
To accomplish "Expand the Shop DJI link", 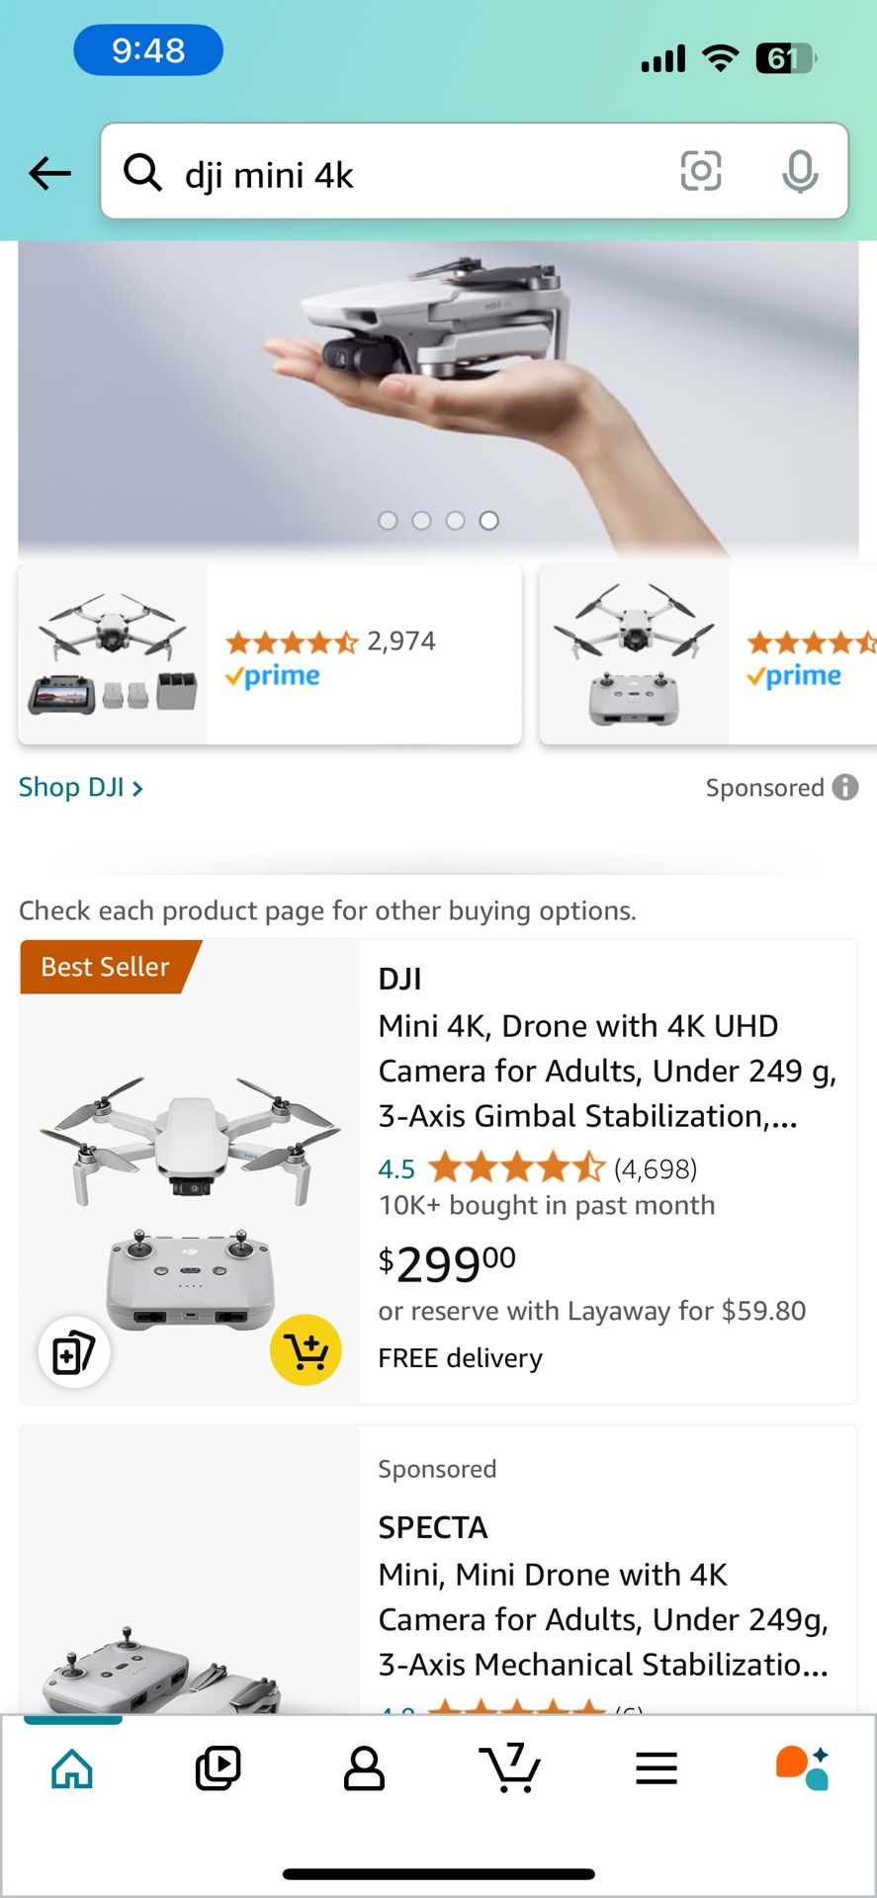I will point(81,788).
